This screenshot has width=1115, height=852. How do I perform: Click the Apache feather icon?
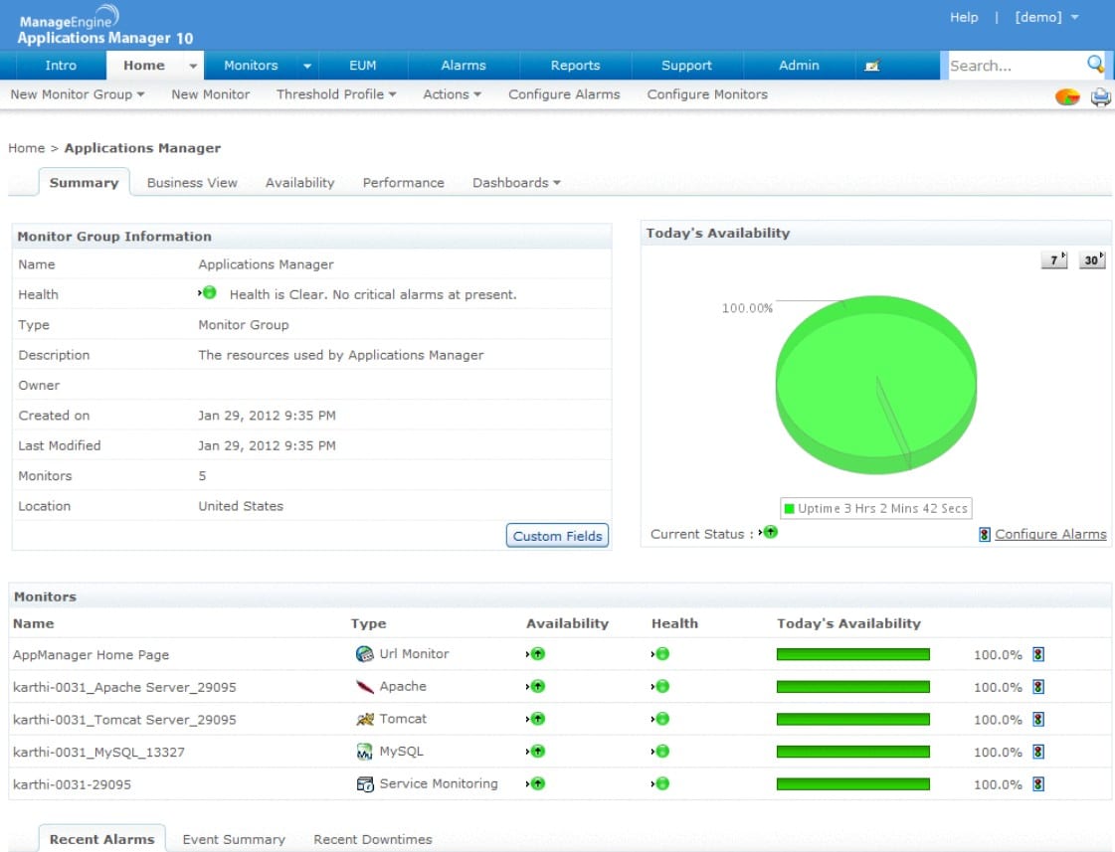click(364, 686)
